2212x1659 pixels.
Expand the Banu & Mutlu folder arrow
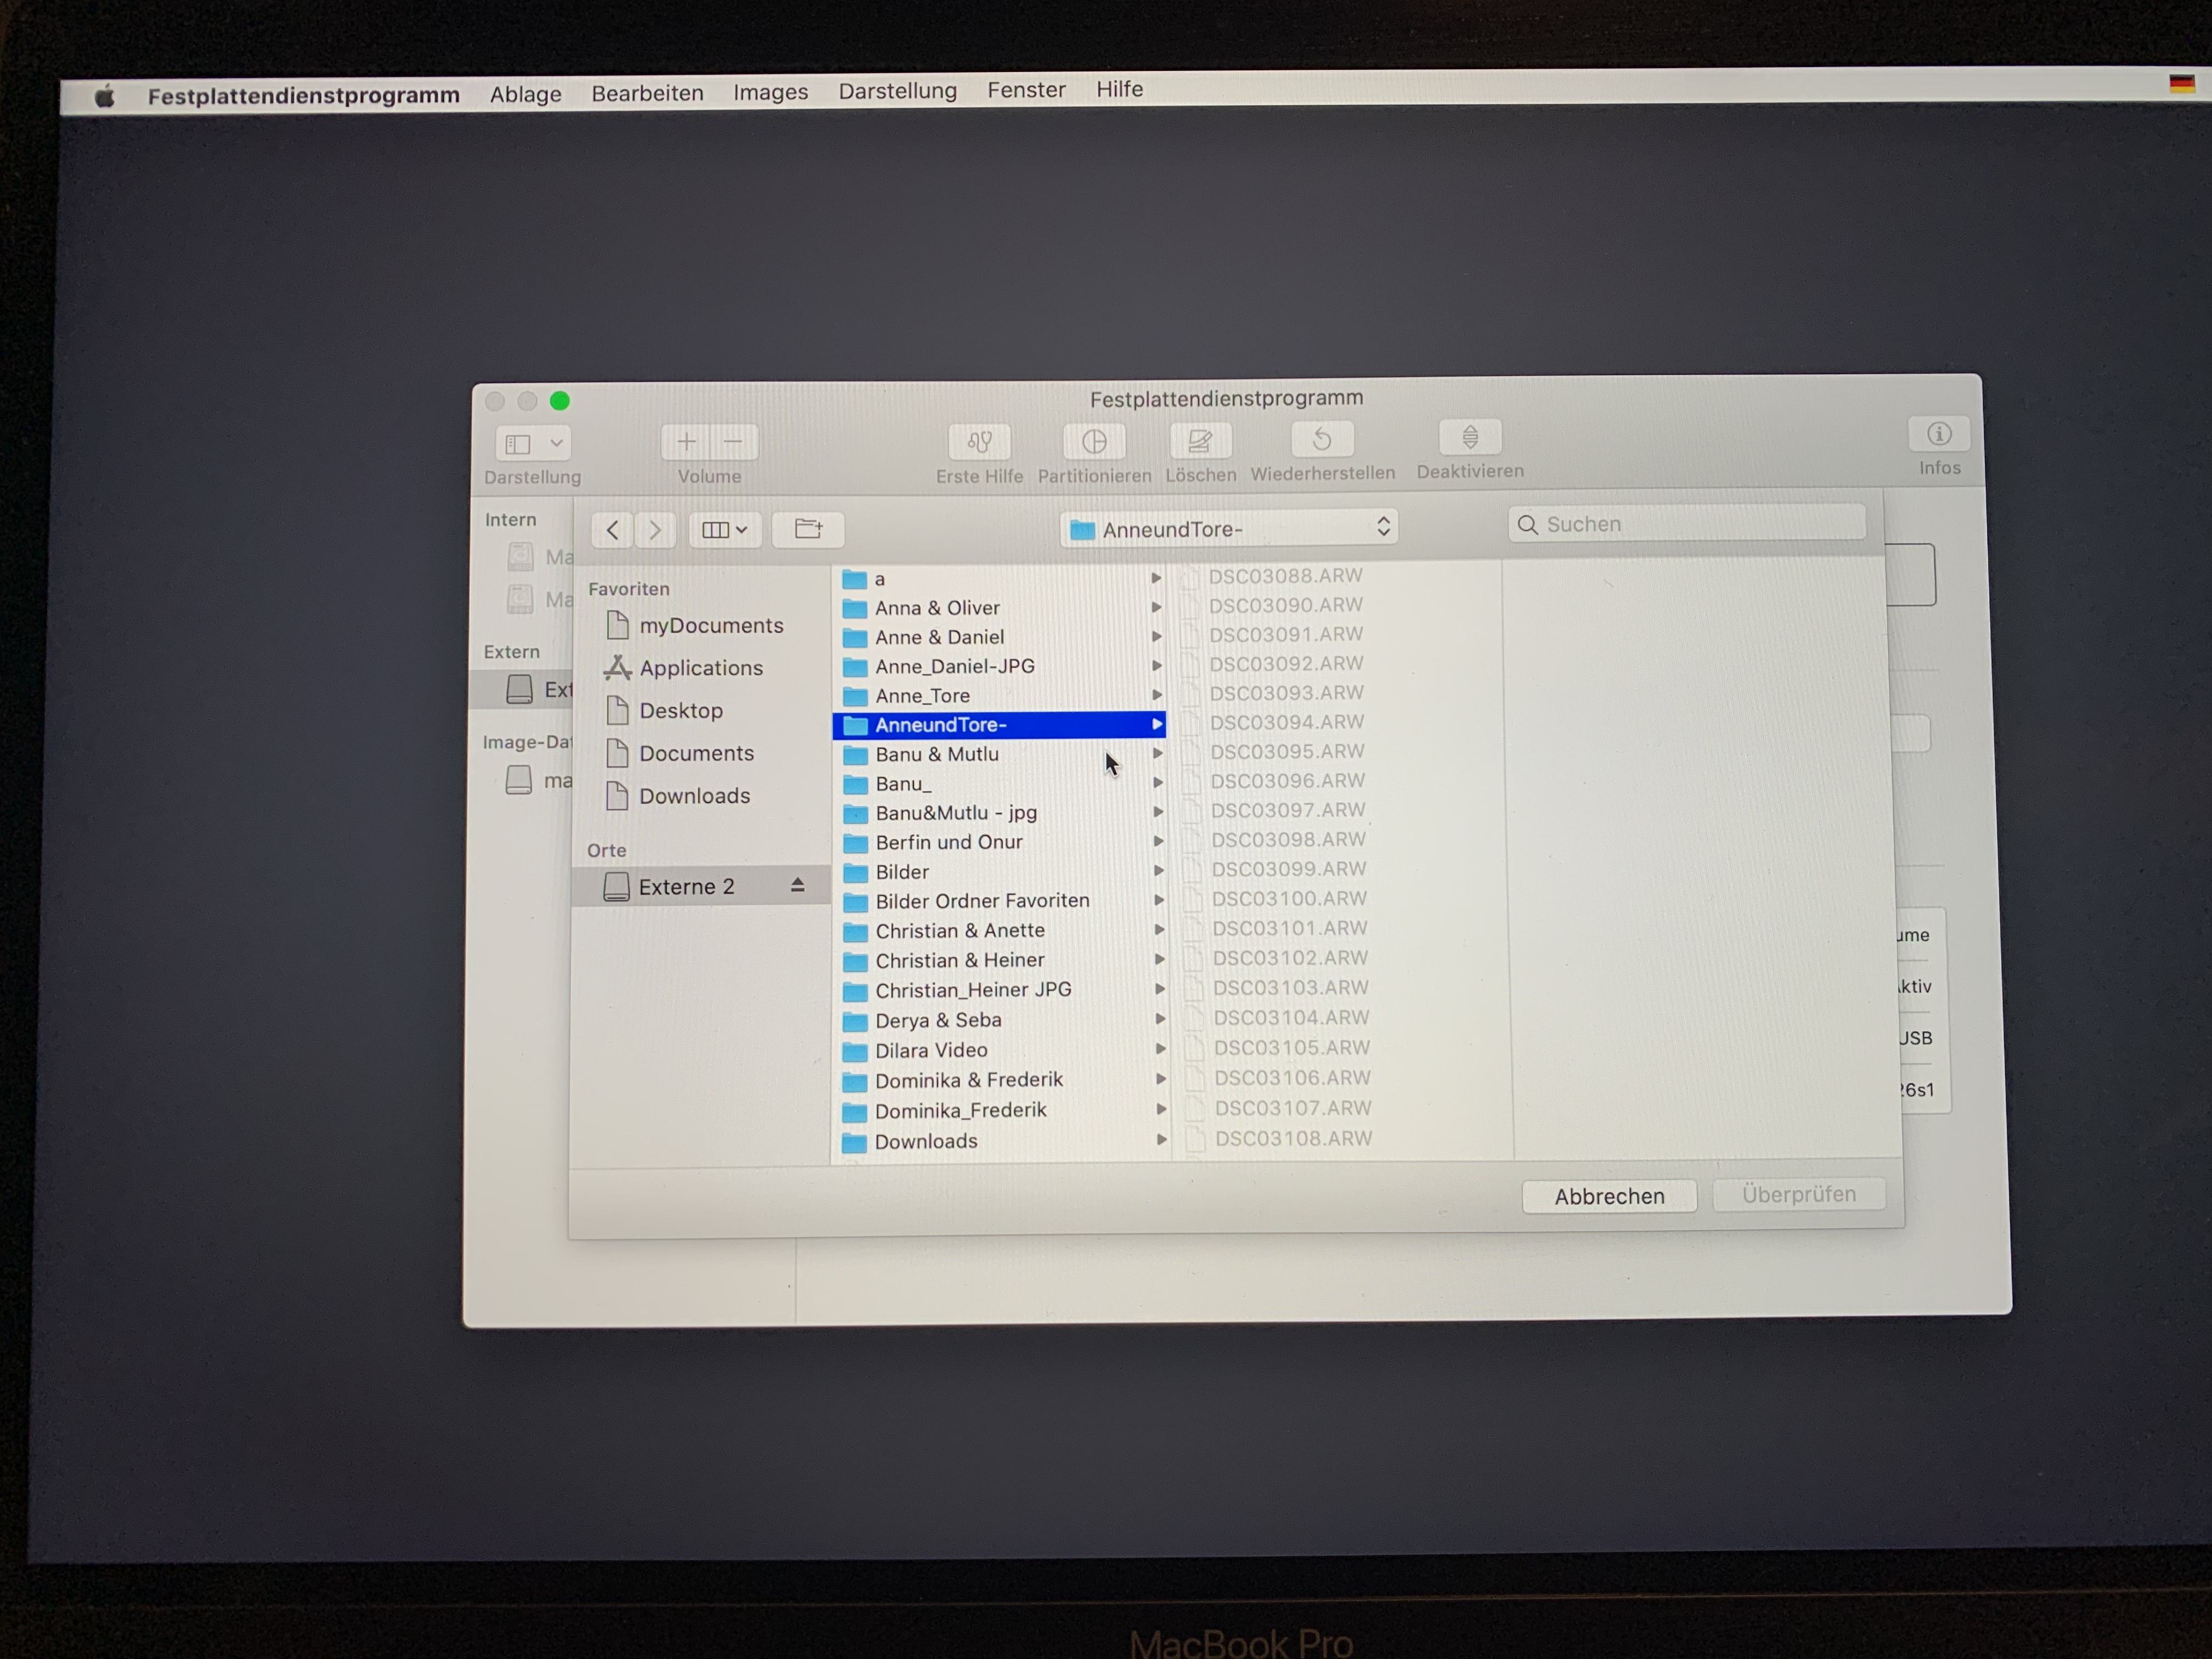pos(1158,754)
